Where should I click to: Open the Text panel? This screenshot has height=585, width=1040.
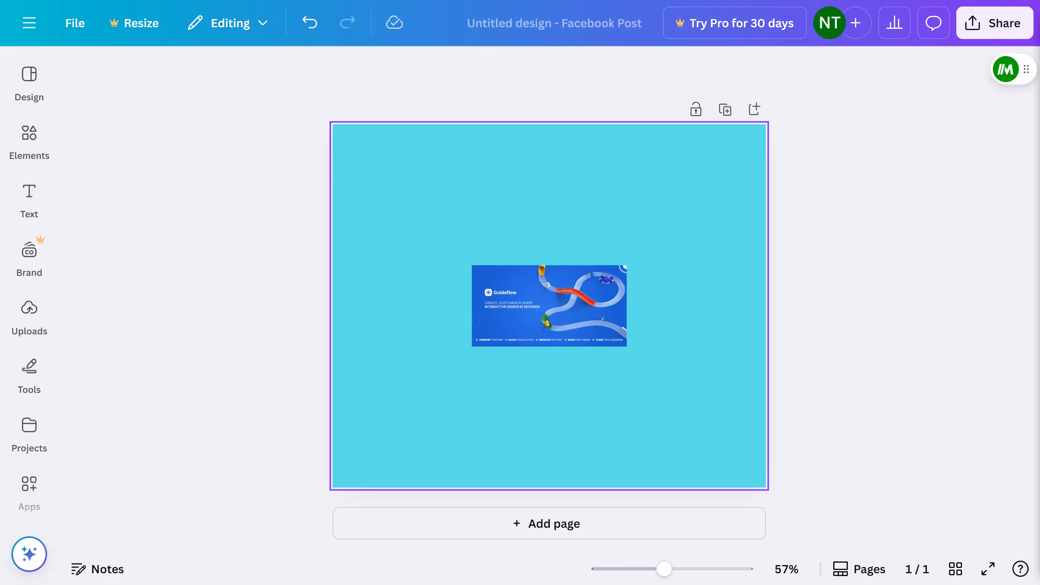[x=29, y=200]
